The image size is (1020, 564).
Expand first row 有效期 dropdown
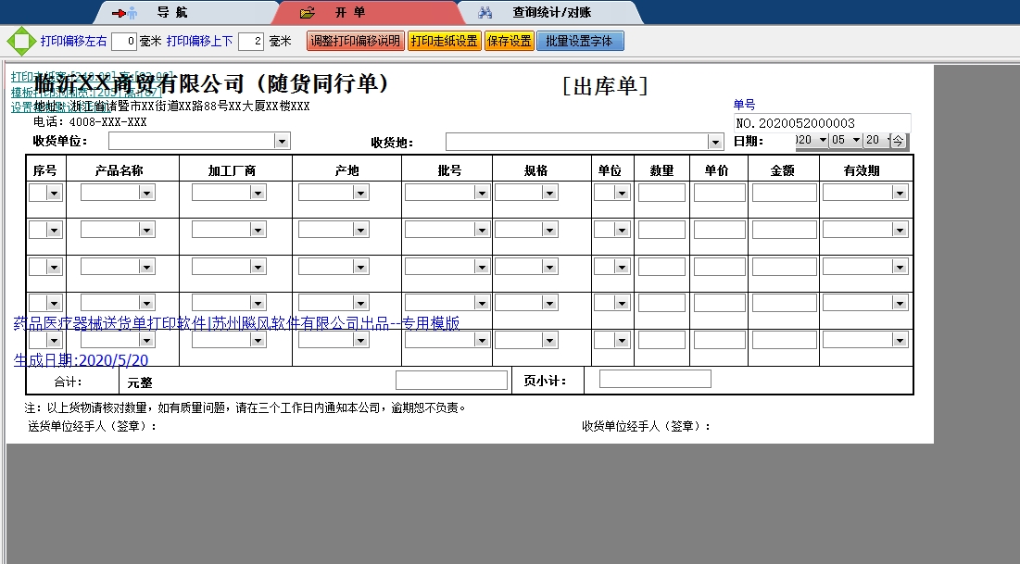point(900,193)
